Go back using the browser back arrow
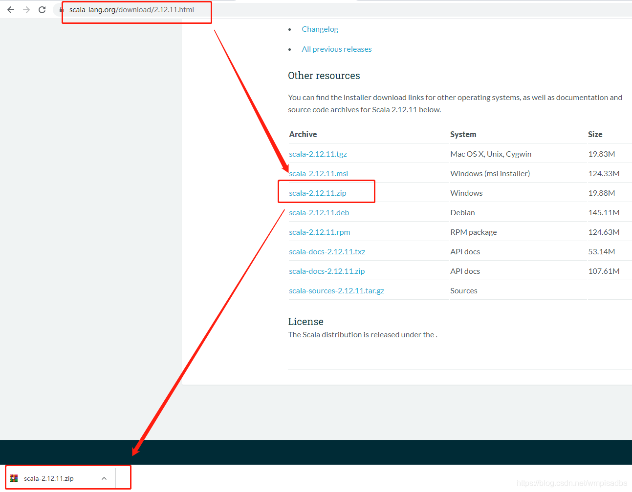The width and height of the screenshot is (632, 492). pos(11,10)
